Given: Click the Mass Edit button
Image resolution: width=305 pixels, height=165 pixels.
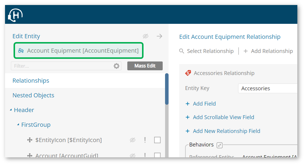Looking at the screenshot, I should (145, 66).
